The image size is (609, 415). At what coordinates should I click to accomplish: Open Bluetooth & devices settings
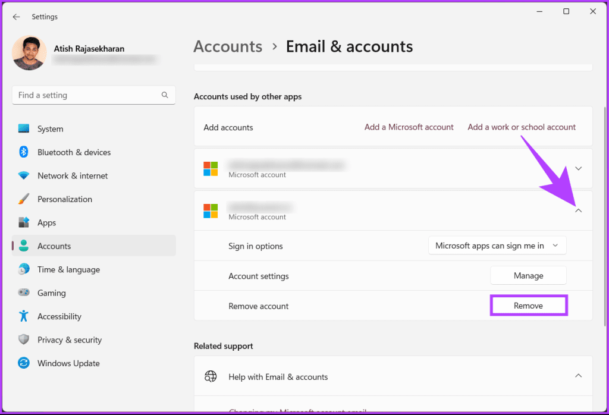(24, 152)
